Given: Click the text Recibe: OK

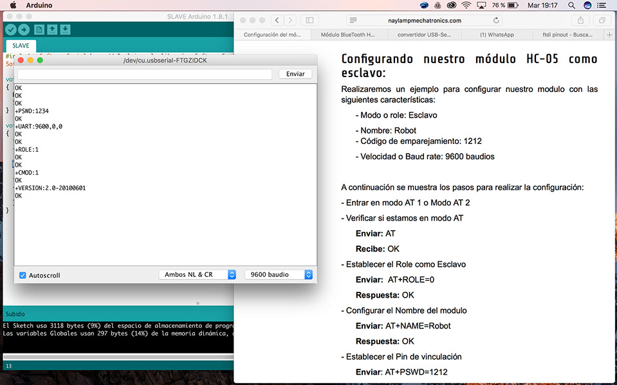Looking at the screenshot, I should (x=378, y=249).
